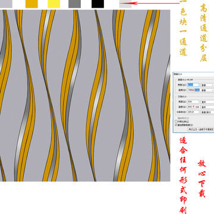Uncheck the resample image checkbox
Image resolution: width=214 pixels, height=214 pixels.
pos(176,125)
